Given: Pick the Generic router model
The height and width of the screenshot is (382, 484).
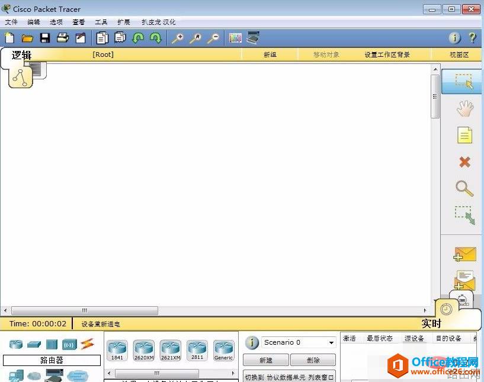Looking at the screenshot, I should coord(224,351).
